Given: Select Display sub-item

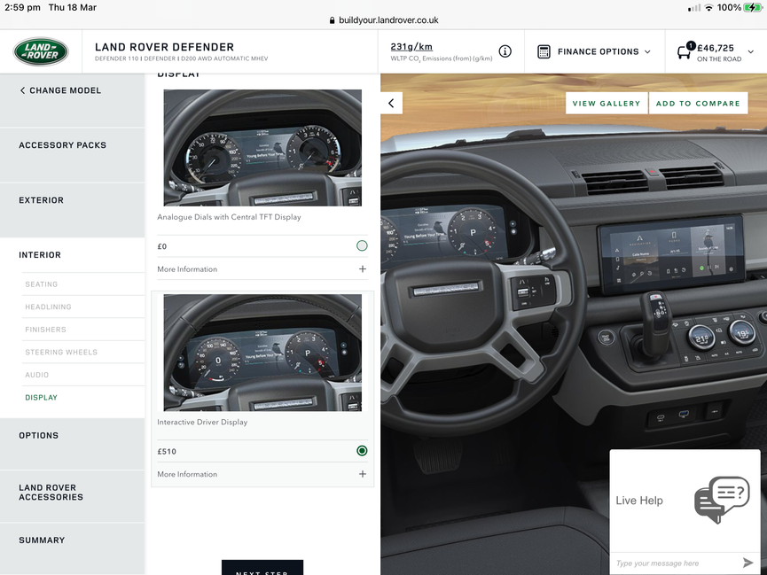Looking at the screenshot, I should tap(83, 398).
